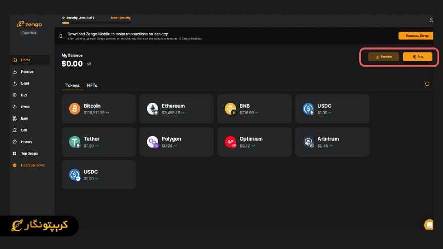Click the security level progress bar
The height and width of the screenshot is (249, 443).
coord(96,23)
